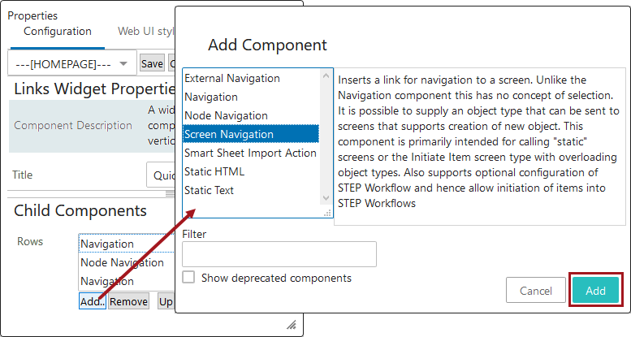Select Node Navigation row in Rows
Image resolution: width=631 pixels, height=337 pixels.
[122, 263]
